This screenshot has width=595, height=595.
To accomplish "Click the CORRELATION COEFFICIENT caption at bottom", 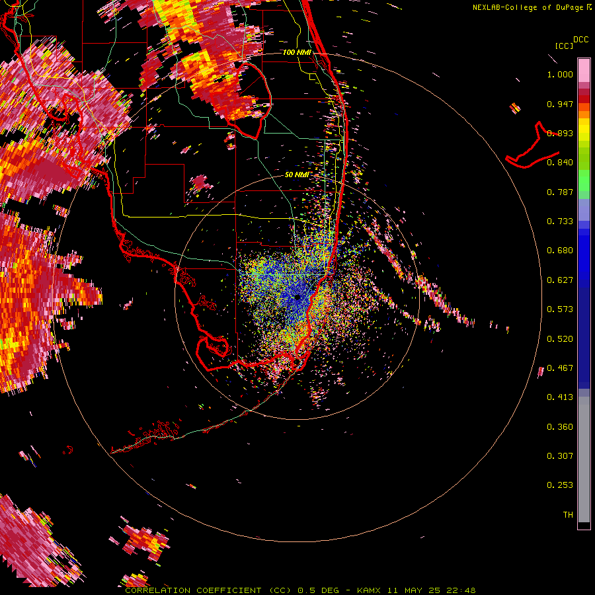I will click(300, 590).
